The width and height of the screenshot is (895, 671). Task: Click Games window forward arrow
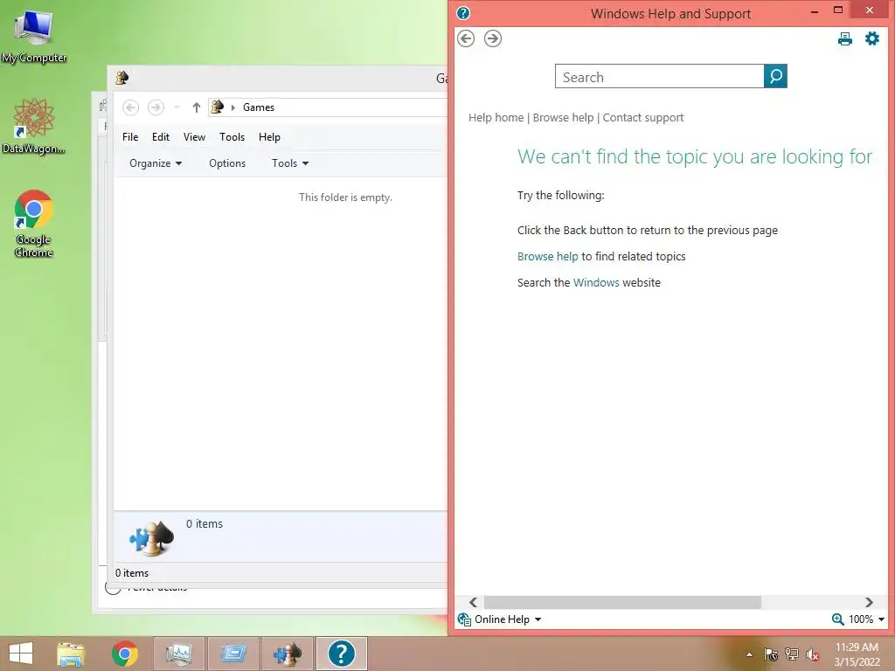(x=156, y=107)
